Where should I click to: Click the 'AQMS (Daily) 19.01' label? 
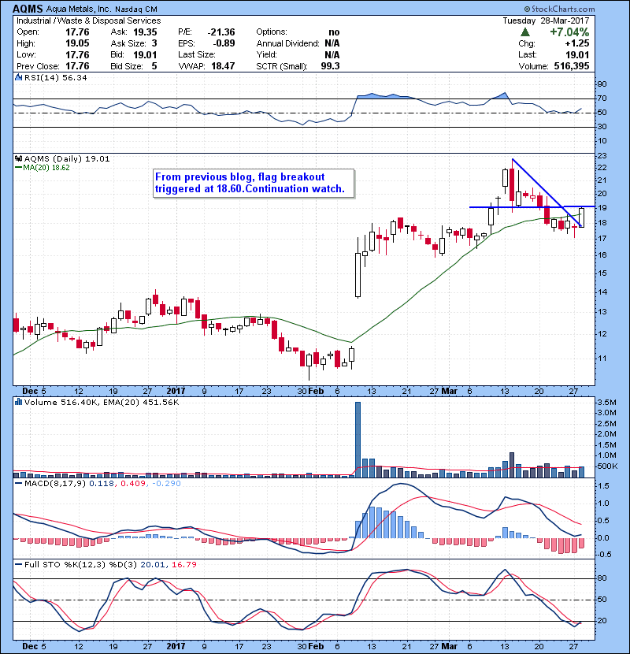point(67,158)
